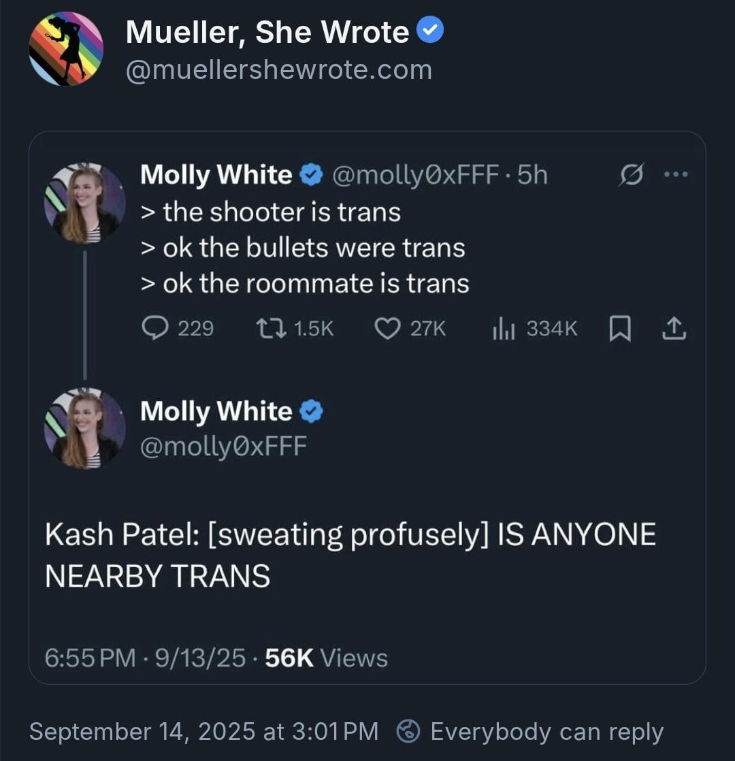Screen dimensions: 735x761
Task: Click the retweet arrows icon
Action: (271, 329)
